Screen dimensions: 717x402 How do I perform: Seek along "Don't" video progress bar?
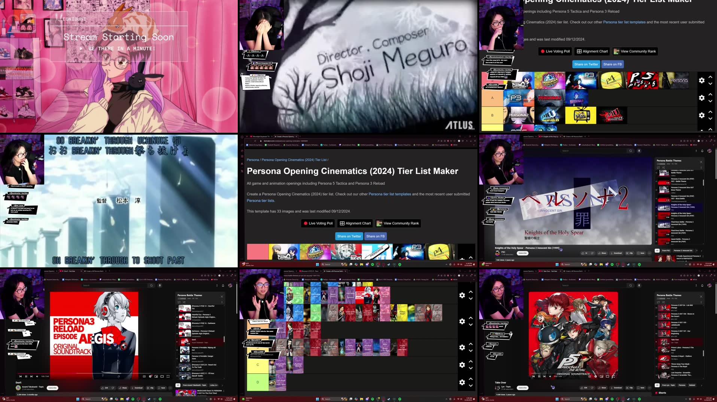point(94,373)
